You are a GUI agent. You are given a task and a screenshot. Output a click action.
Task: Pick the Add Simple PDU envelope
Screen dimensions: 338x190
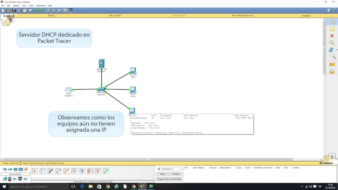point(332,64)
